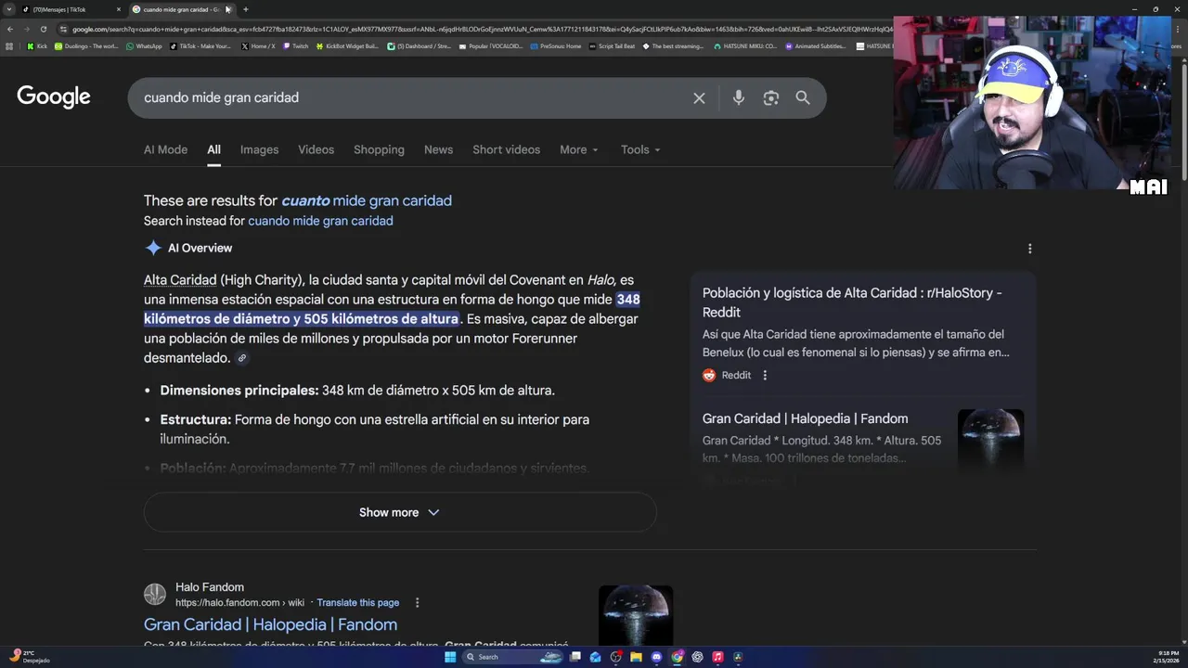1188x668 pixels.
Task: Open ChatGPT app from the taskbar
Action: point(697,657)
